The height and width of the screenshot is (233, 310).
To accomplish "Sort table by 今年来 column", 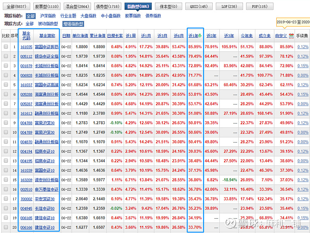I will click(247, 36).
